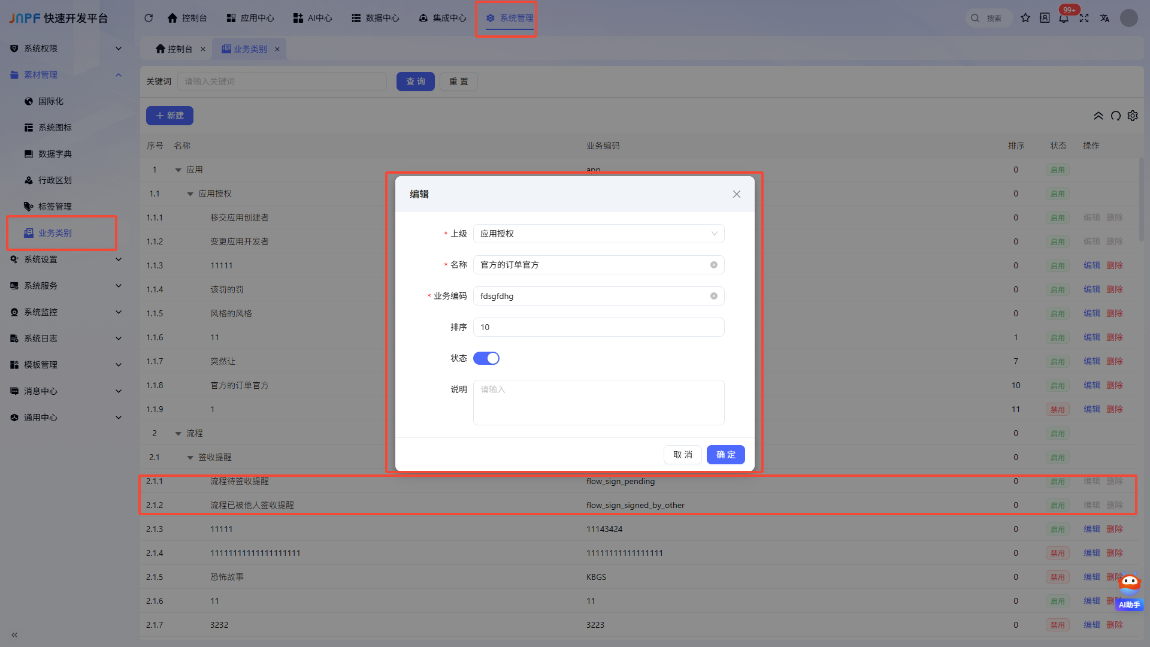Click the 确定 button in the dialog
This screenshot has width=1150, height=647.
(x=726, y=455)
